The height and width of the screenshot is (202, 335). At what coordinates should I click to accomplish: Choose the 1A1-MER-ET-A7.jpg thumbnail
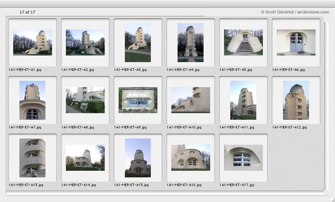pyautogui.click(x=33, y=100)
